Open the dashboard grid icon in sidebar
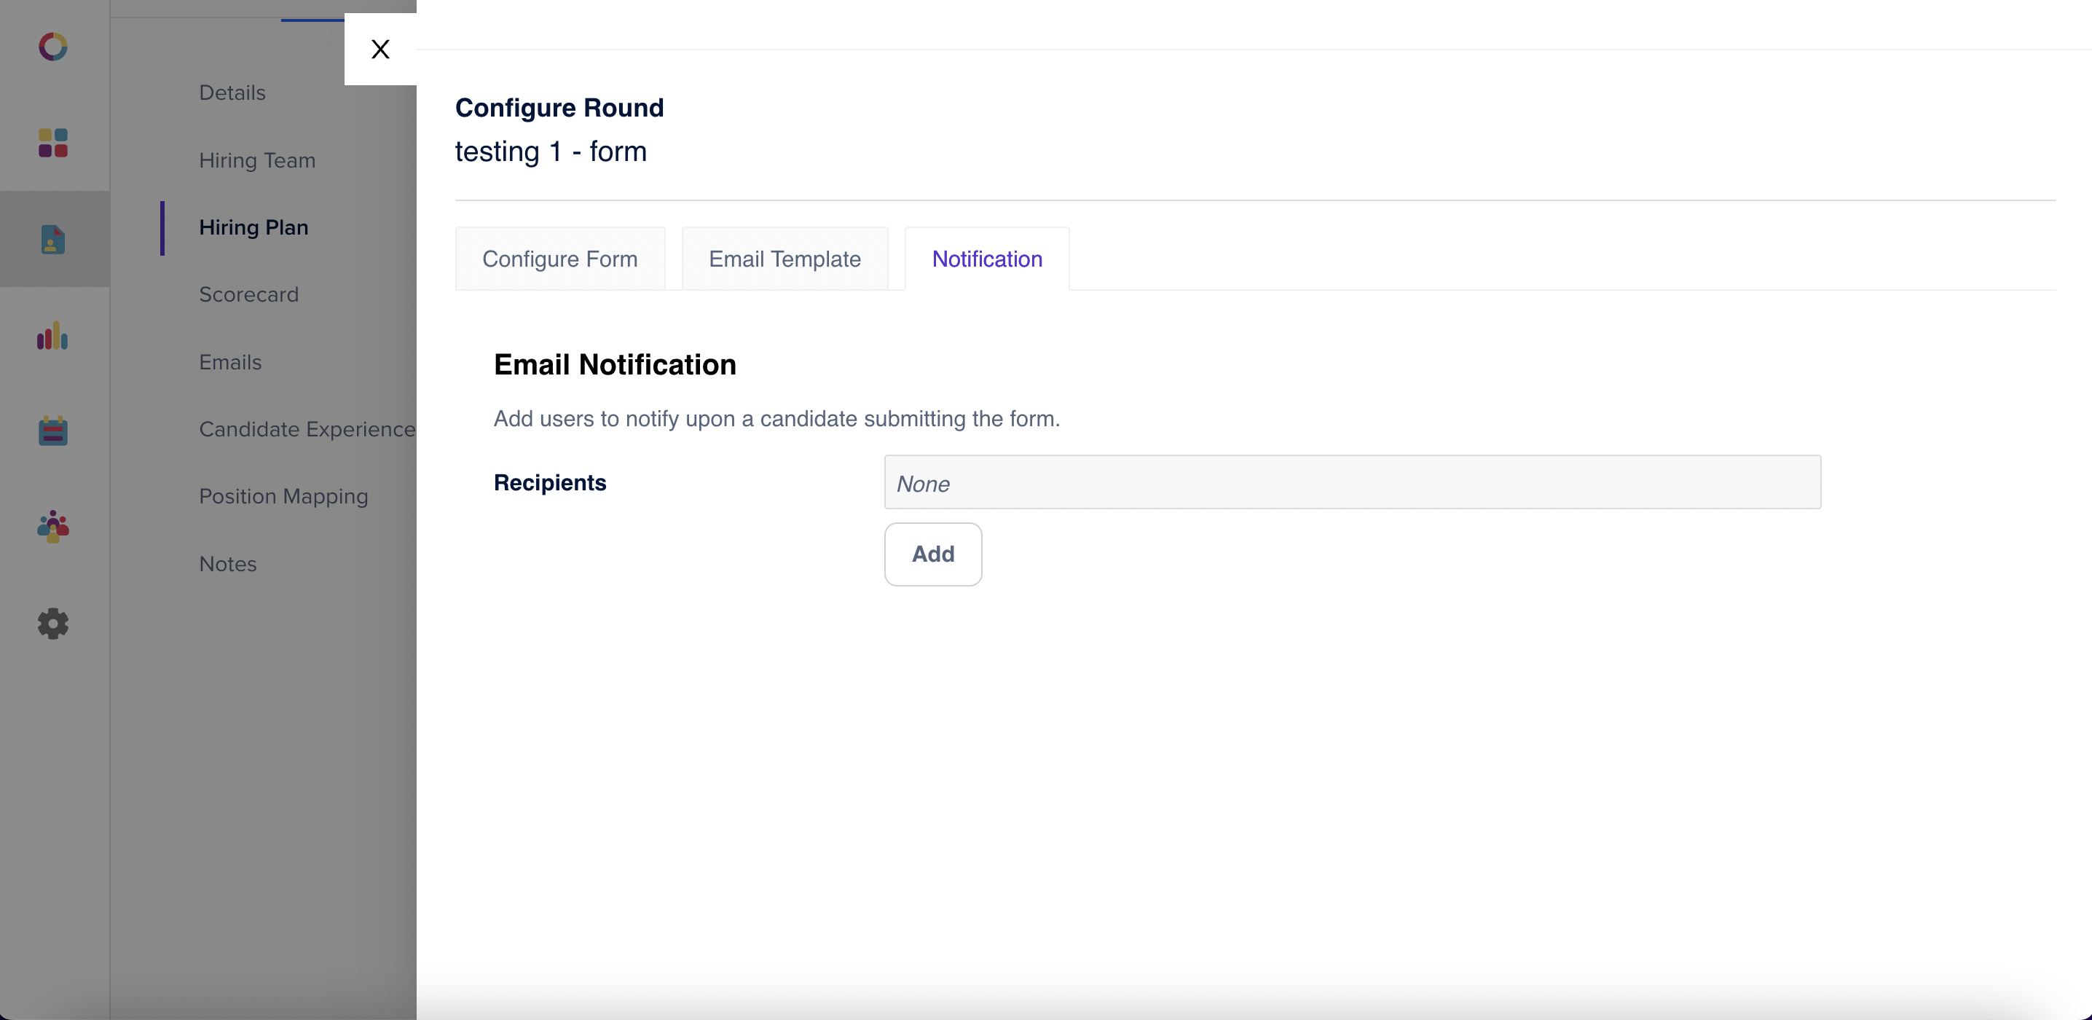 [x=54, y=143]
